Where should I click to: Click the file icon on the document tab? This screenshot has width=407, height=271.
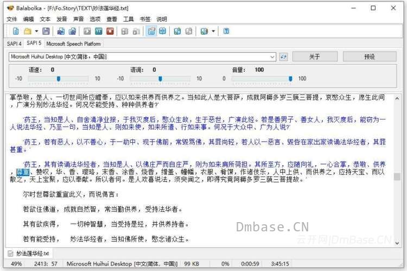10,253
